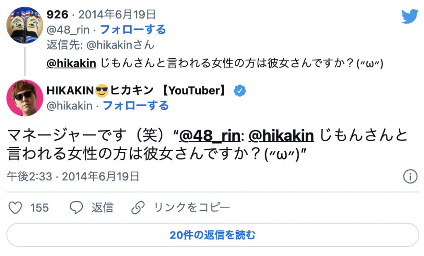This screenshot has width=424, height=256.
Task: Open @48_rin mention in quoted tweet
Action: tap(211, 135)
